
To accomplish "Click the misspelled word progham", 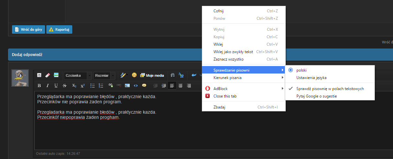I will click(x=109, y=117).
